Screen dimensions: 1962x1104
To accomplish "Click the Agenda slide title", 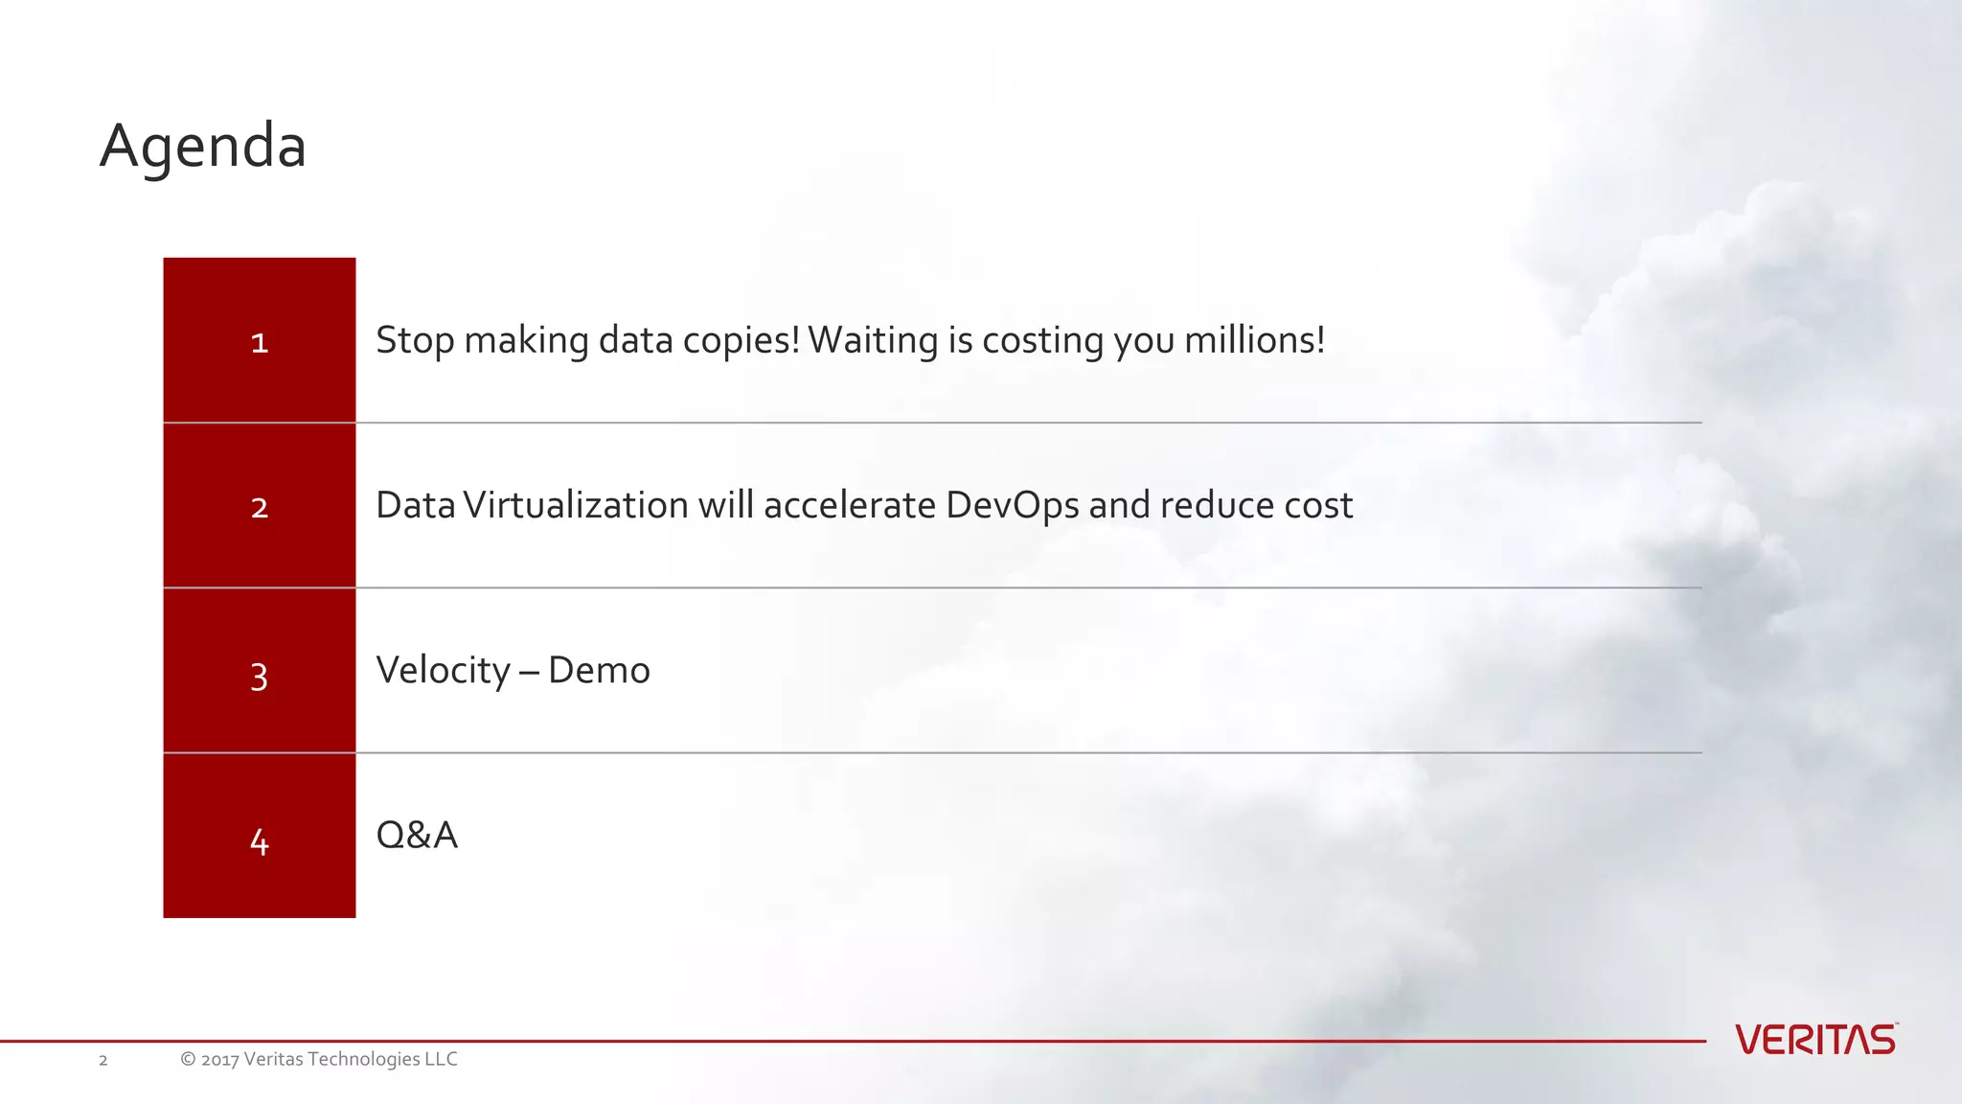I will click(203, 147).
